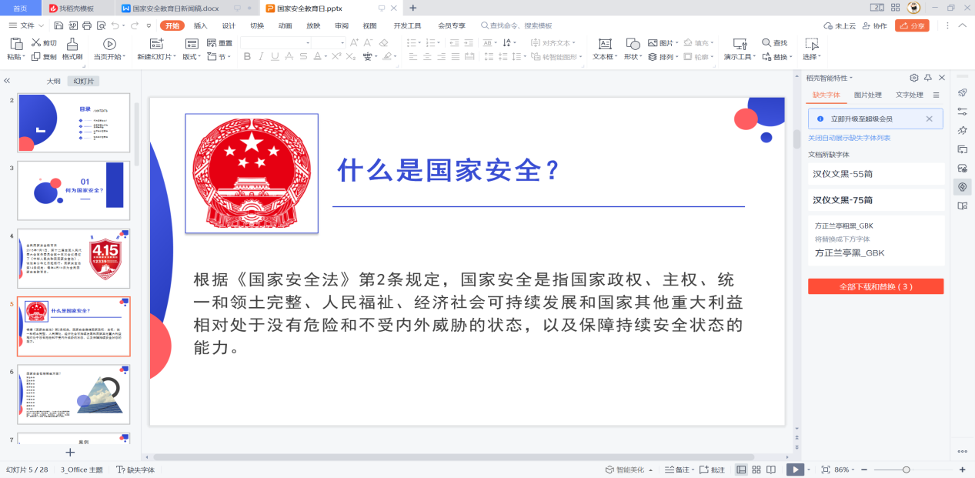Click the fit-to-window icon beside zoom percent
The height and width of the screenshot is (478, 975).
tap(825, 470)
